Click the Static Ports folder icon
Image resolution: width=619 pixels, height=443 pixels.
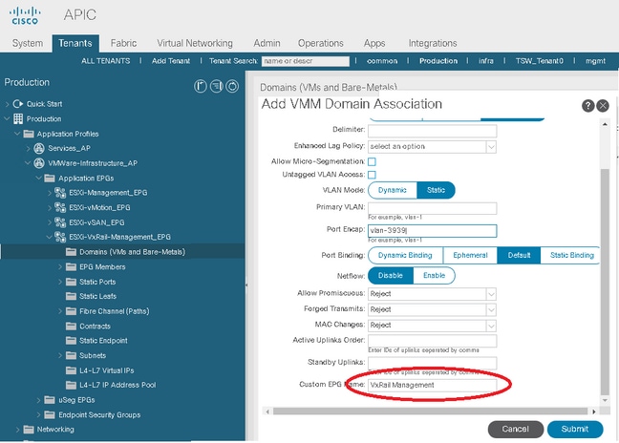click(x=71, y=282)
